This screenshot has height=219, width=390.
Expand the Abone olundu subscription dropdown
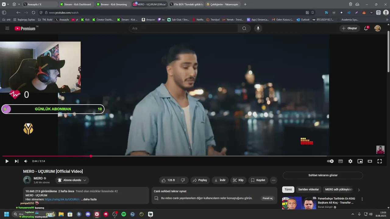pyautogui.click(x=72, y=180)
